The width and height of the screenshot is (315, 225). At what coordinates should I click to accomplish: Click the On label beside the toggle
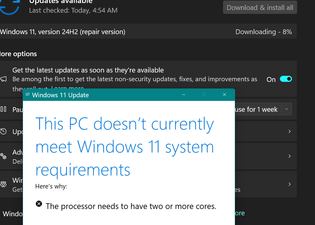(x=271, y=79)
